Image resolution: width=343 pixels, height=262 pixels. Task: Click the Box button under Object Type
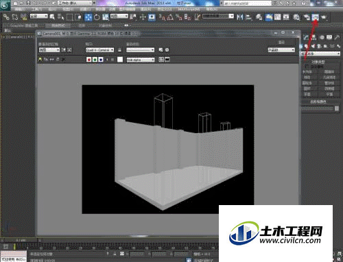[307, 72]
